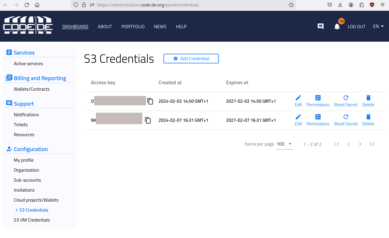The image size is (389, 238).
Task: Open the EN language dropdown
Action: 378,26
